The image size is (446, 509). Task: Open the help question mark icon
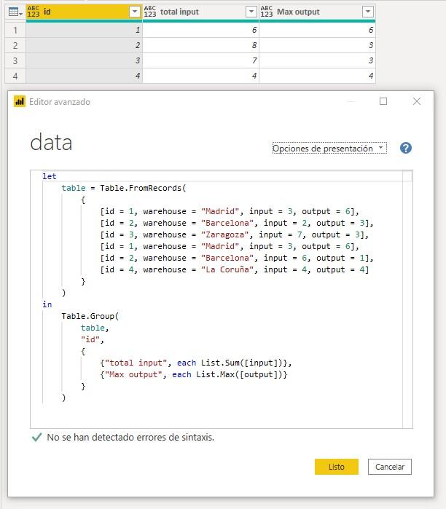point(406,148)
